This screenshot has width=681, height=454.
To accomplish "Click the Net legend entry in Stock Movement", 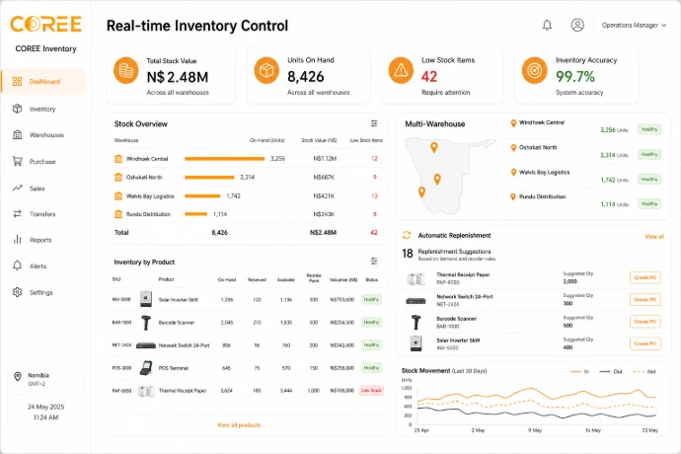I will 644,371.
